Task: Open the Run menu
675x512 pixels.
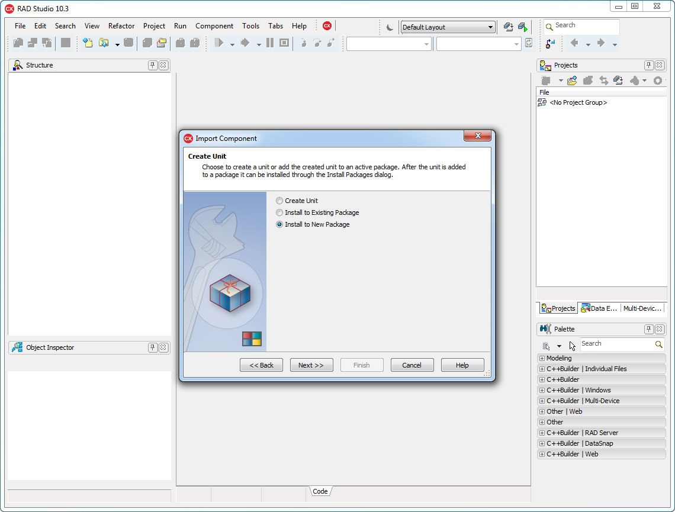Action: click(x=180, y=26)
